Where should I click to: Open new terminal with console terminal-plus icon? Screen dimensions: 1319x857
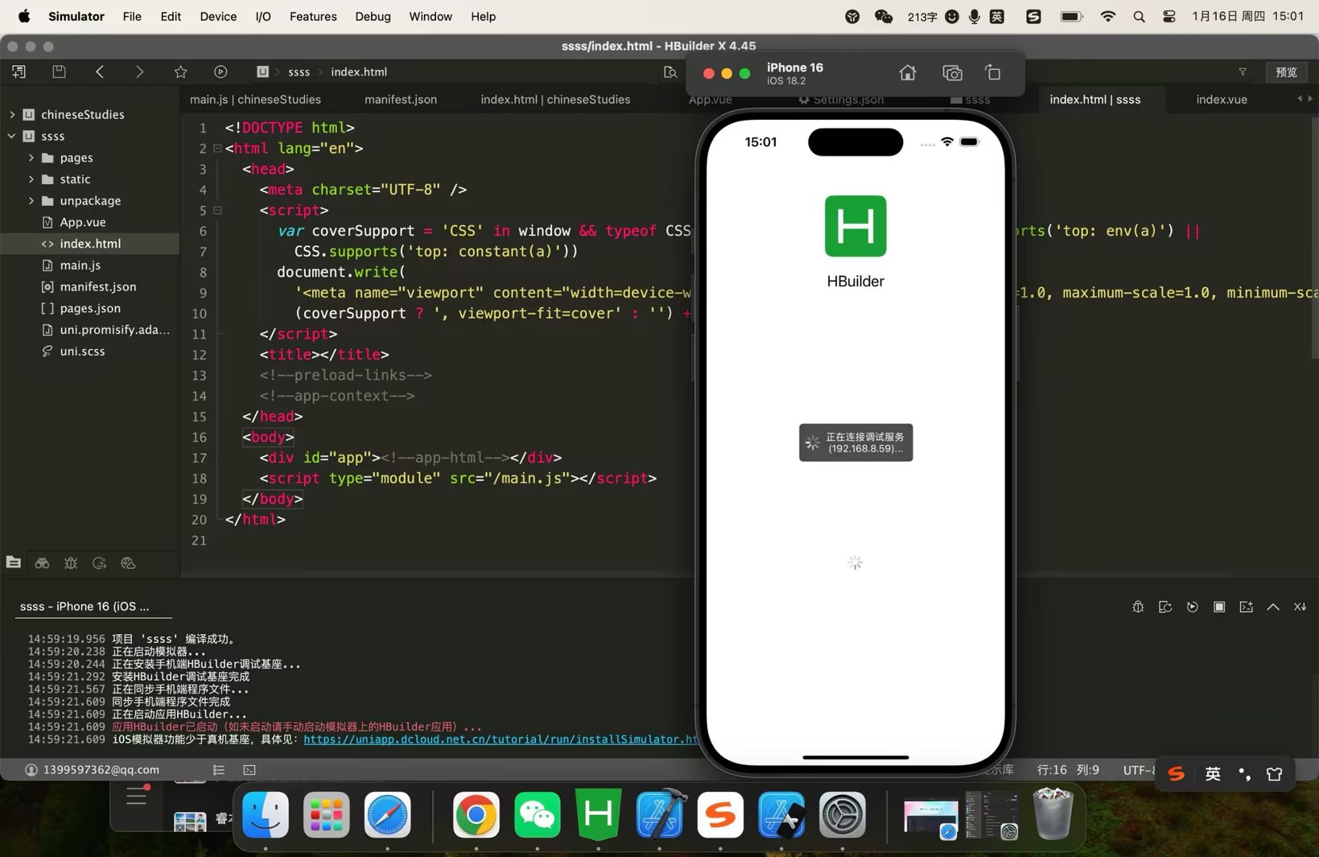pyautogui.click(x=1246, y=607)
